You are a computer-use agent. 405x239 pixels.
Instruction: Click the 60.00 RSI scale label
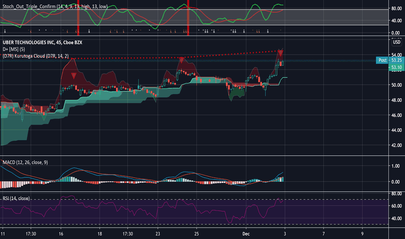point(396,206)
